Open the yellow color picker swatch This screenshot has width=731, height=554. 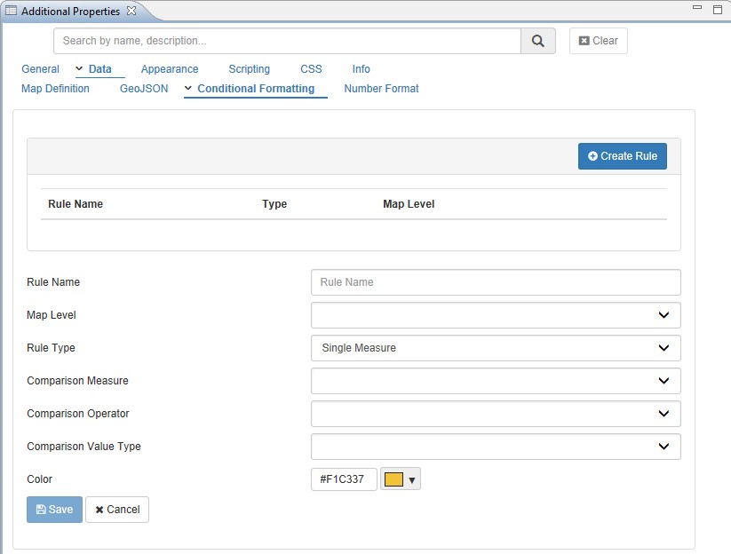(x=400, y=479)
